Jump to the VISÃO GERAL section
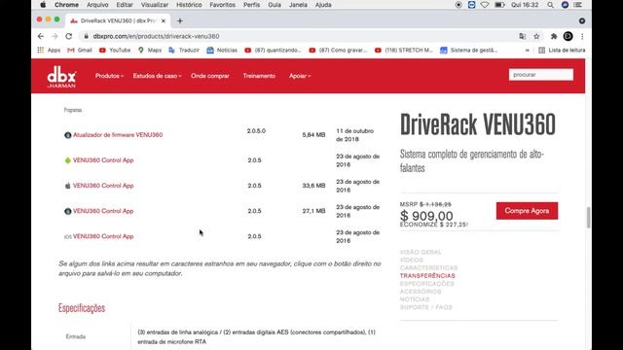 (x=421, y=252)
